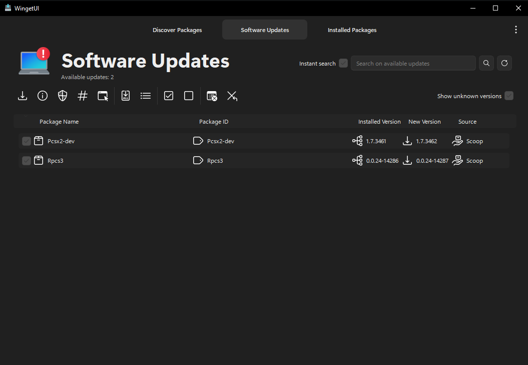Screen dimensions: 528x365
Task: Click the Scoop source icon in Rpcs3 row
Action: (457, 160)
